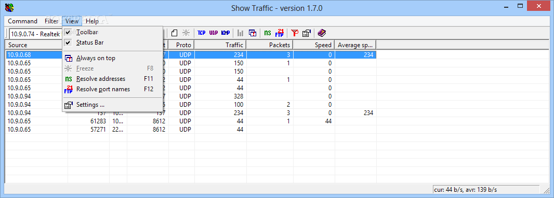Click port 8612 in the 57271 row
The height and width of the screenshot is (198, 554).
click(159, 130)
